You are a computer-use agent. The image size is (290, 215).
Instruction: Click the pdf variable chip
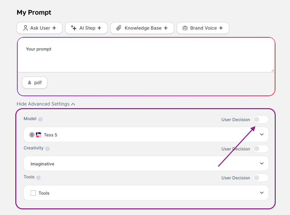tap(35, 83)
